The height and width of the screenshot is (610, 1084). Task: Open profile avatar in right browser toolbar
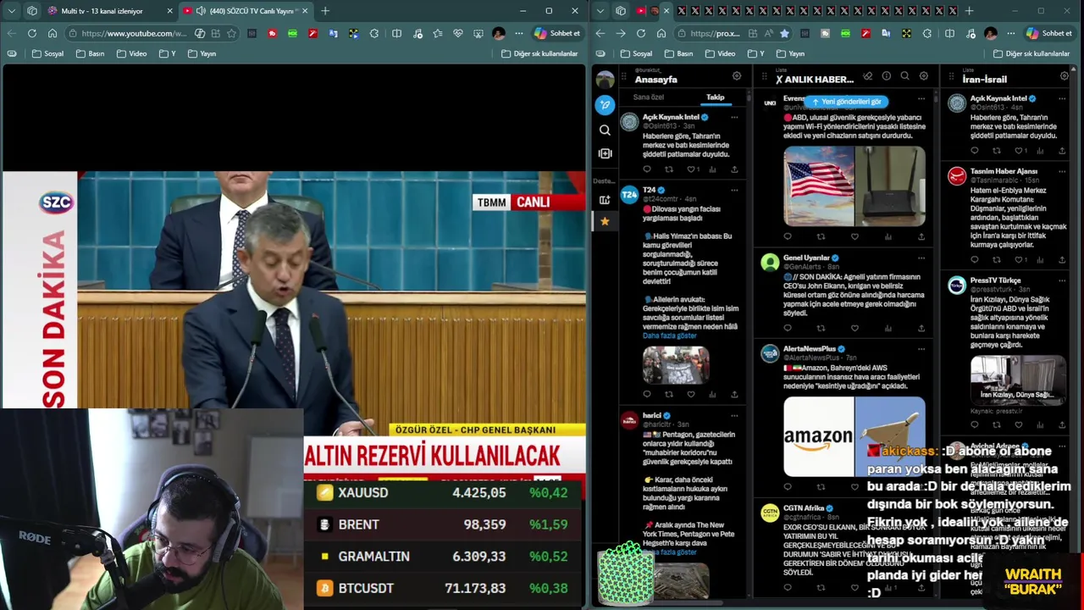click(991, 33)
